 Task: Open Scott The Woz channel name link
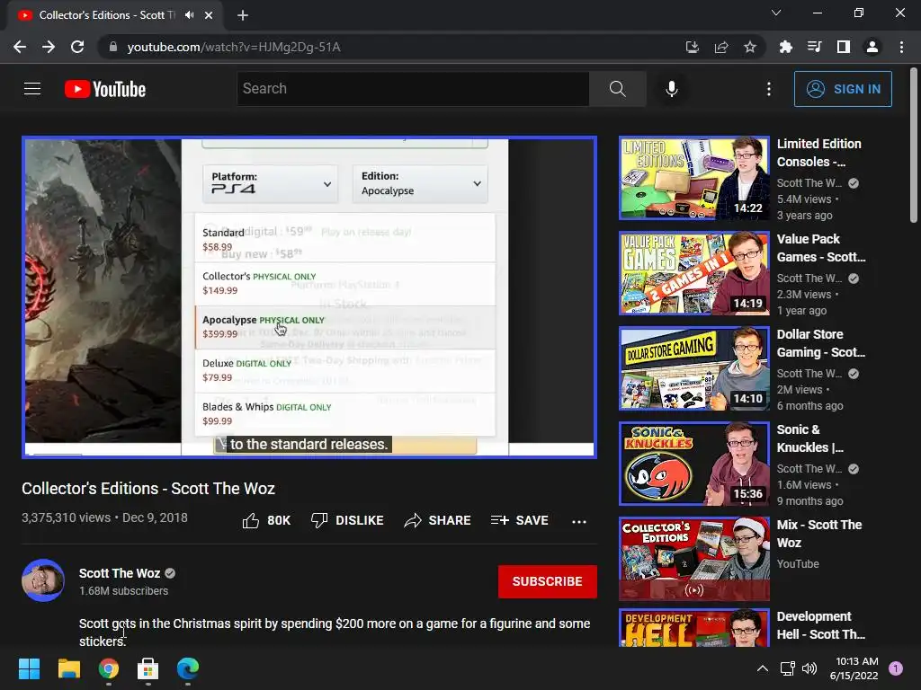coord(120,573)
